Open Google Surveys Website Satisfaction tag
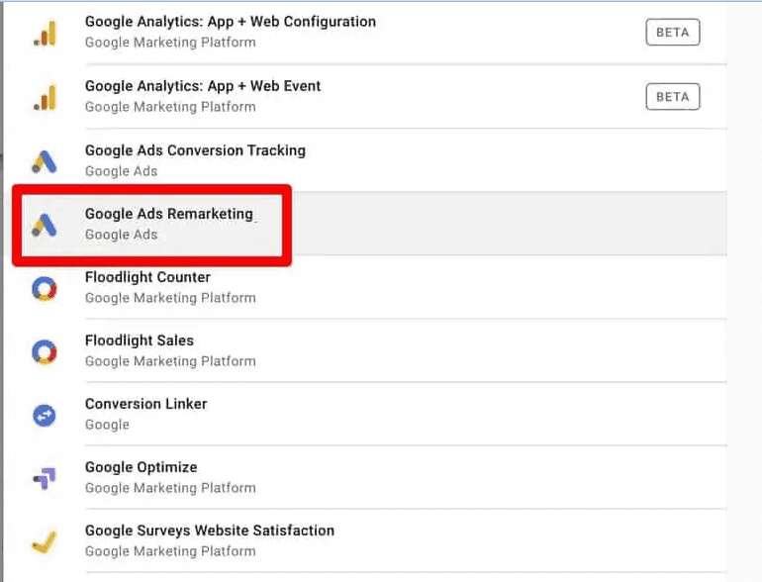Screen dimensions: 762x582 (209, 531)
